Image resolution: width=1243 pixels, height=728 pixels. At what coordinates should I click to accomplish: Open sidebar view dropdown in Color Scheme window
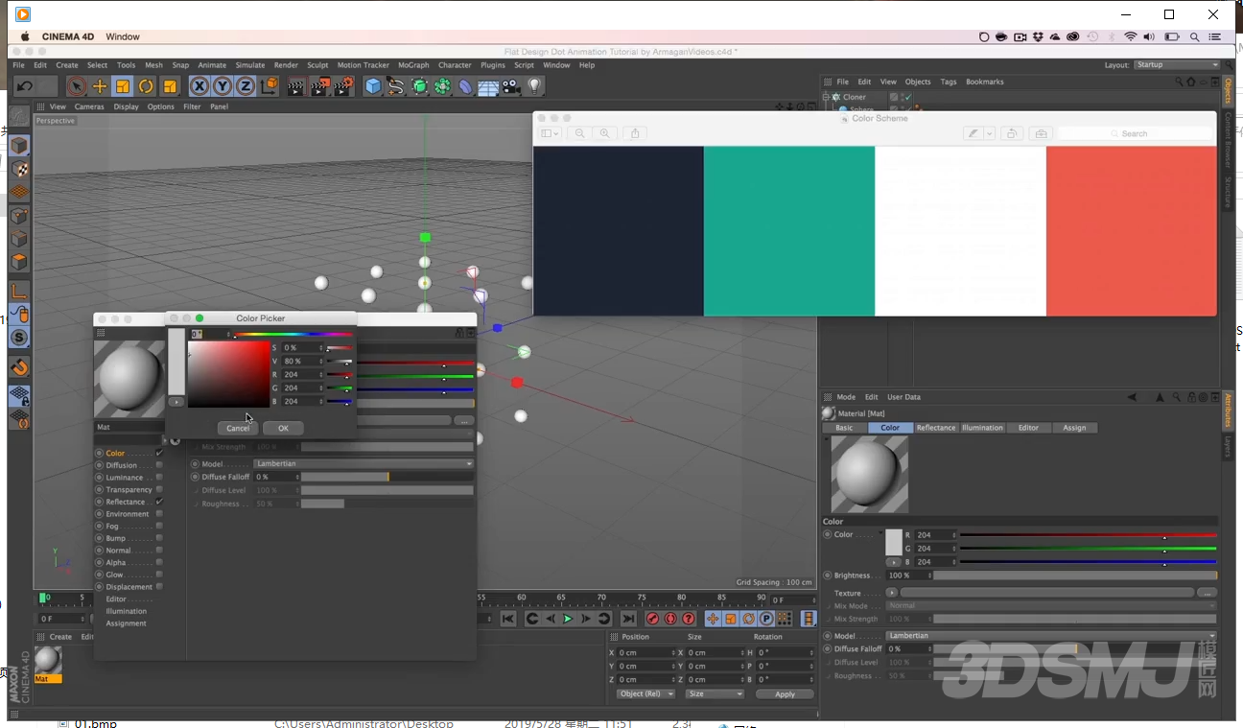tap(550, 133)
